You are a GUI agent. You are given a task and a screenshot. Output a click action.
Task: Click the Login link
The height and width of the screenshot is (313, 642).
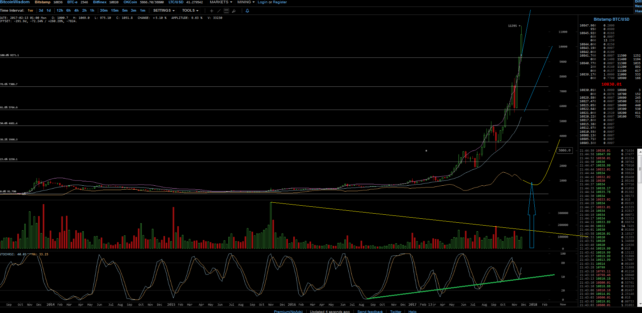click(x=262, y=2)
